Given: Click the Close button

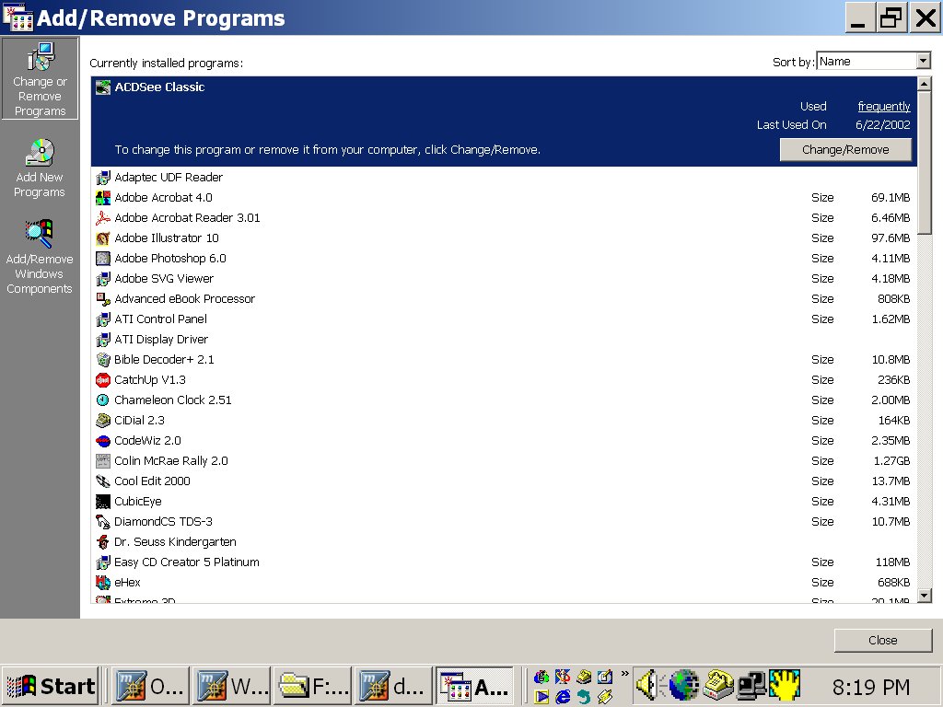Looking at the screenshot, I should tap(882, 641).
